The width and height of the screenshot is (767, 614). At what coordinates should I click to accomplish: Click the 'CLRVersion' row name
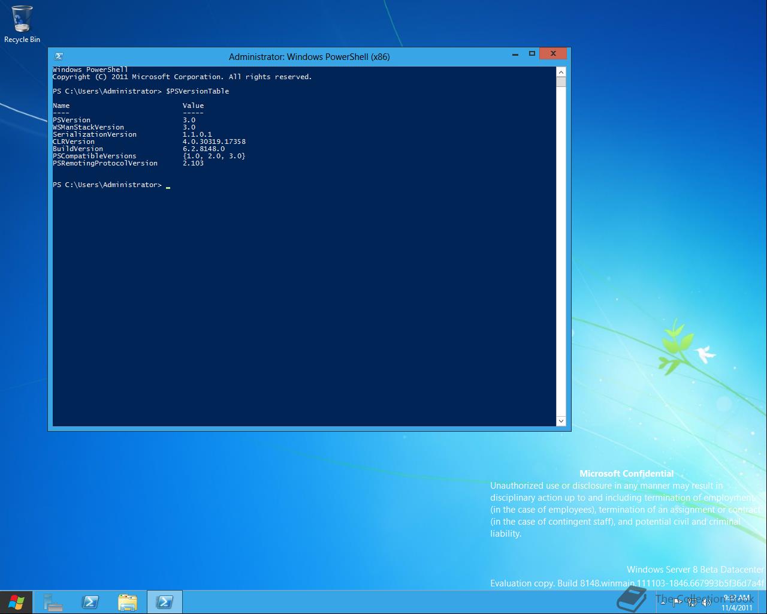74,142
